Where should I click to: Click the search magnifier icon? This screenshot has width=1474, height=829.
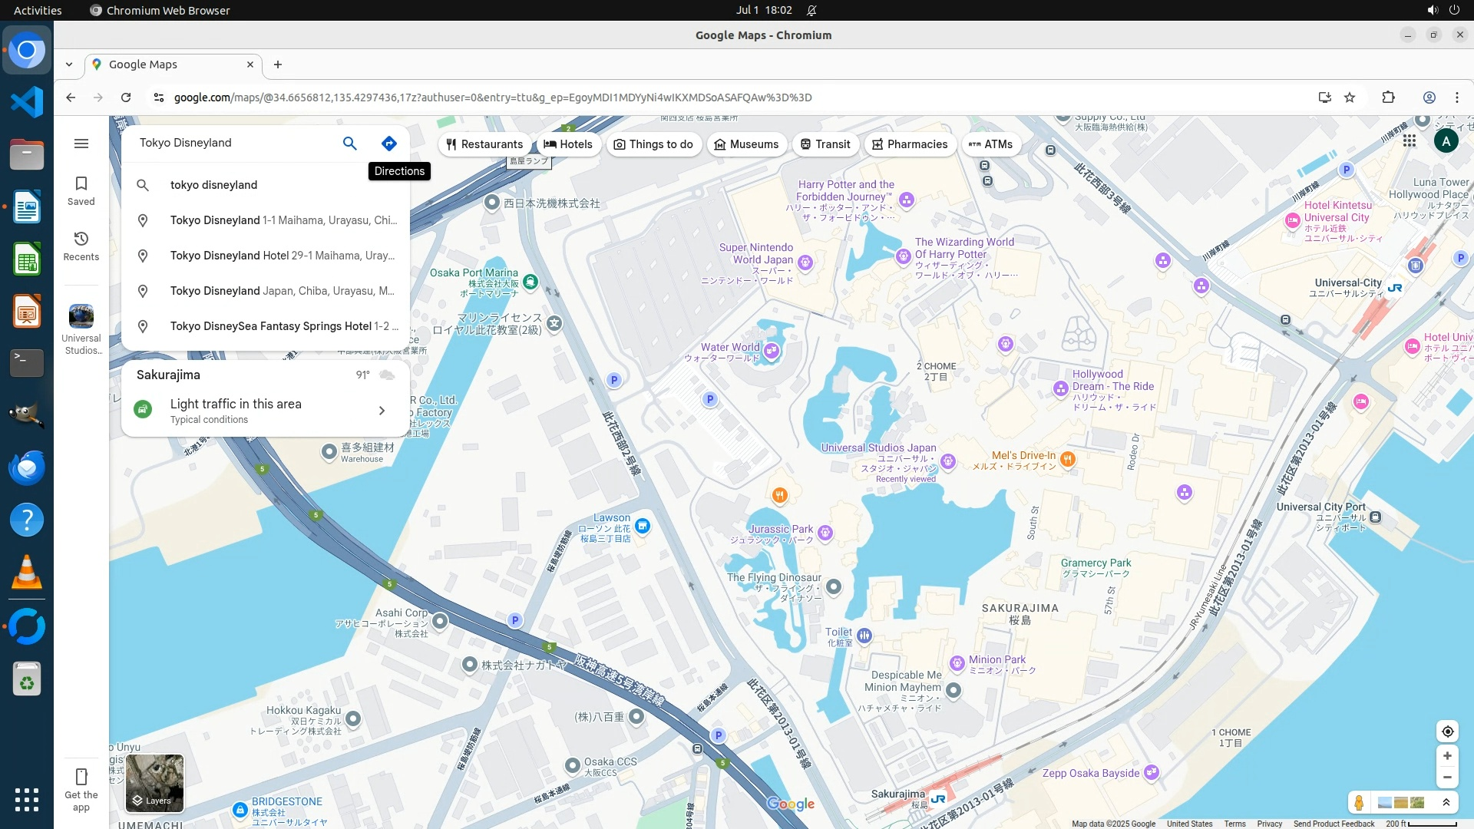tap(349, 144)
